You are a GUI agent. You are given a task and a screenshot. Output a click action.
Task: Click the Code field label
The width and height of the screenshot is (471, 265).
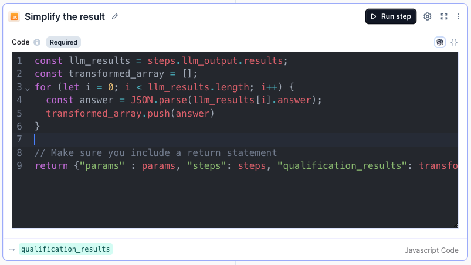(21, 42)
